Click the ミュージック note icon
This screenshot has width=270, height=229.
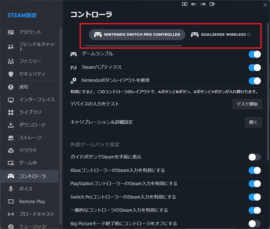pos(11,227)
